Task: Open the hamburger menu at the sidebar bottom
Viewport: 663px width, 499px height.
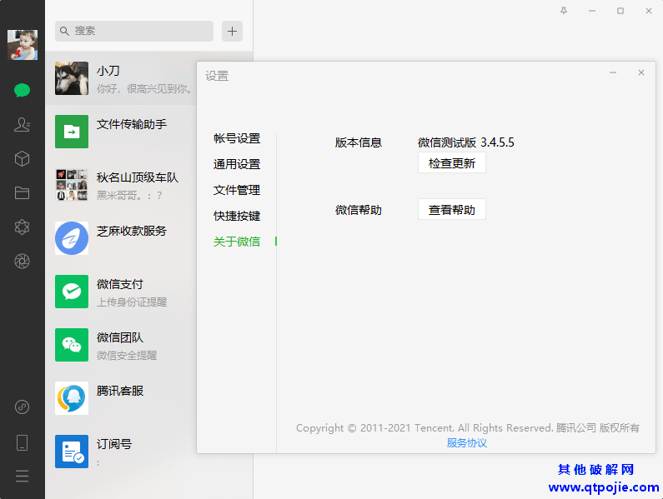Action: [22, 477]
